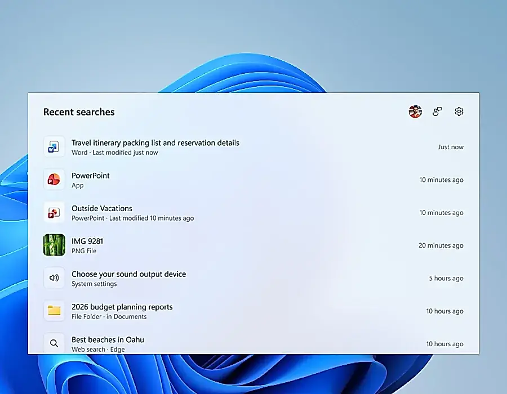The width and height of the screenshot is (507, 394).
Task: Select Best beaches in Oahu search
Action: point(253,343)
